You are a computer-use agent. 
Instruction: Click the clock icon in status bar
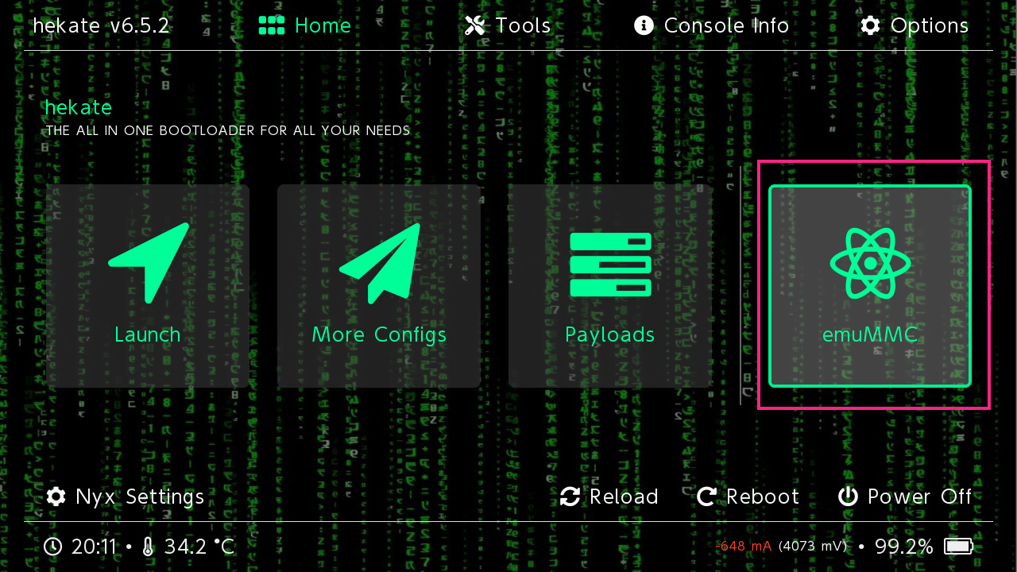coord(52,547)
